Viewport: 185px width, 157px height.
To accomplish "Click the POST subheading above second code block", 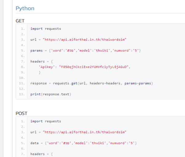I will click(22, 114).
